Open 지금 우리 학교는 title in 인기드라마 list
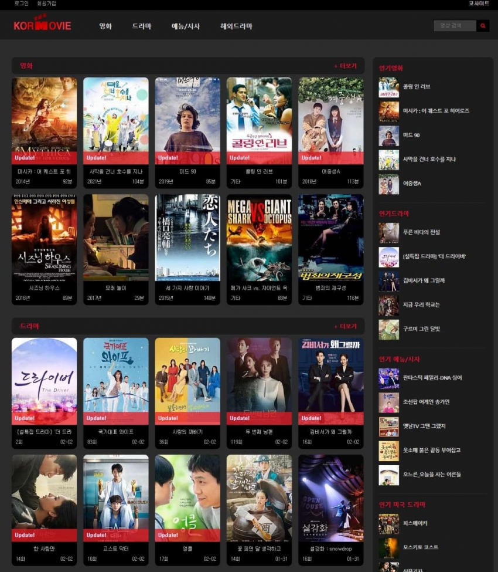The height and width of the screenshot is (572, 498). coord(421,305)
